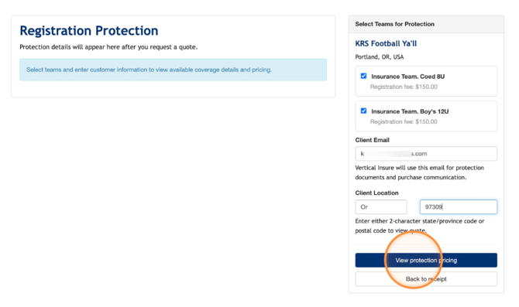Click View protection pricing button
Screen dimensions: 519x307
click(426, 260)
